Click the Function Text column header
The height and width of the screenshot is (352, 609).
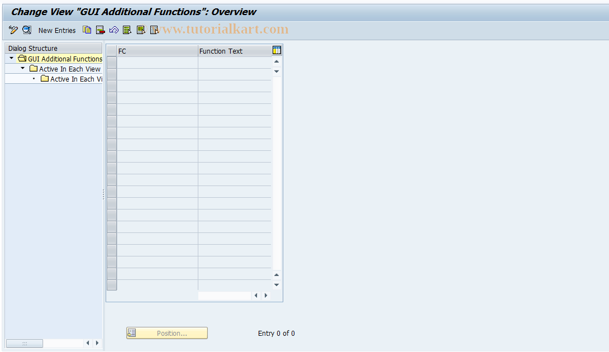235,51
